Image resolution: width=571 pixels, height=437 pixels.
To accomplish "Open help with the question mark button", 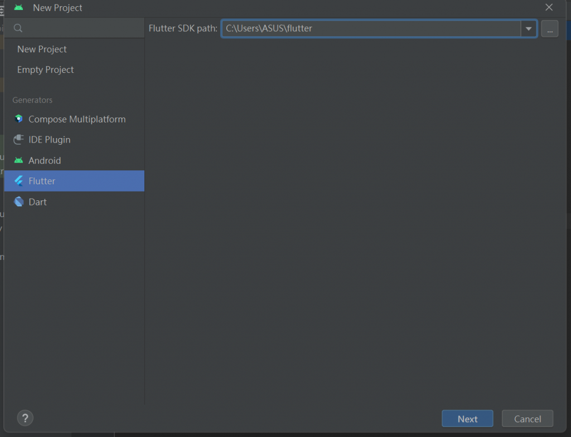I will pos(25,418).
